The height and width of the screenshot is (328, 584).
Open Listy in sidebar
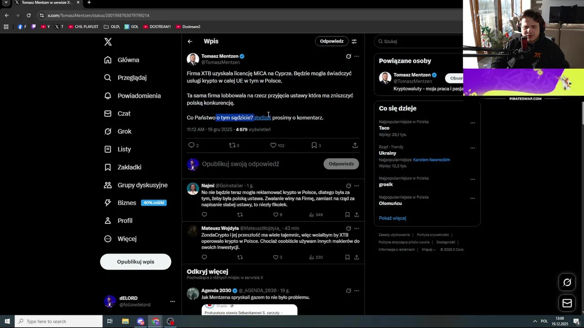pyautogui.click(x=117, y=149)
